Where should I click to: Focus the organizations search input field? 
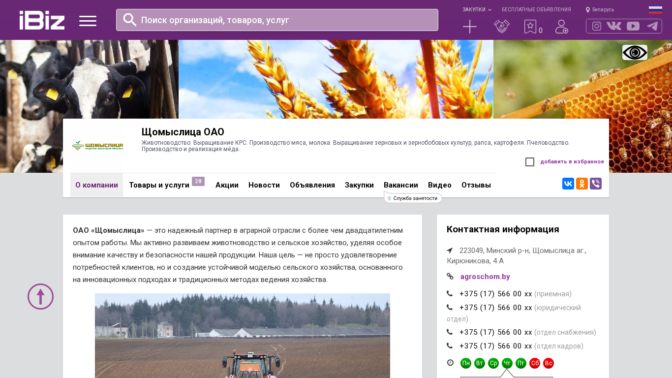[277, 20]
